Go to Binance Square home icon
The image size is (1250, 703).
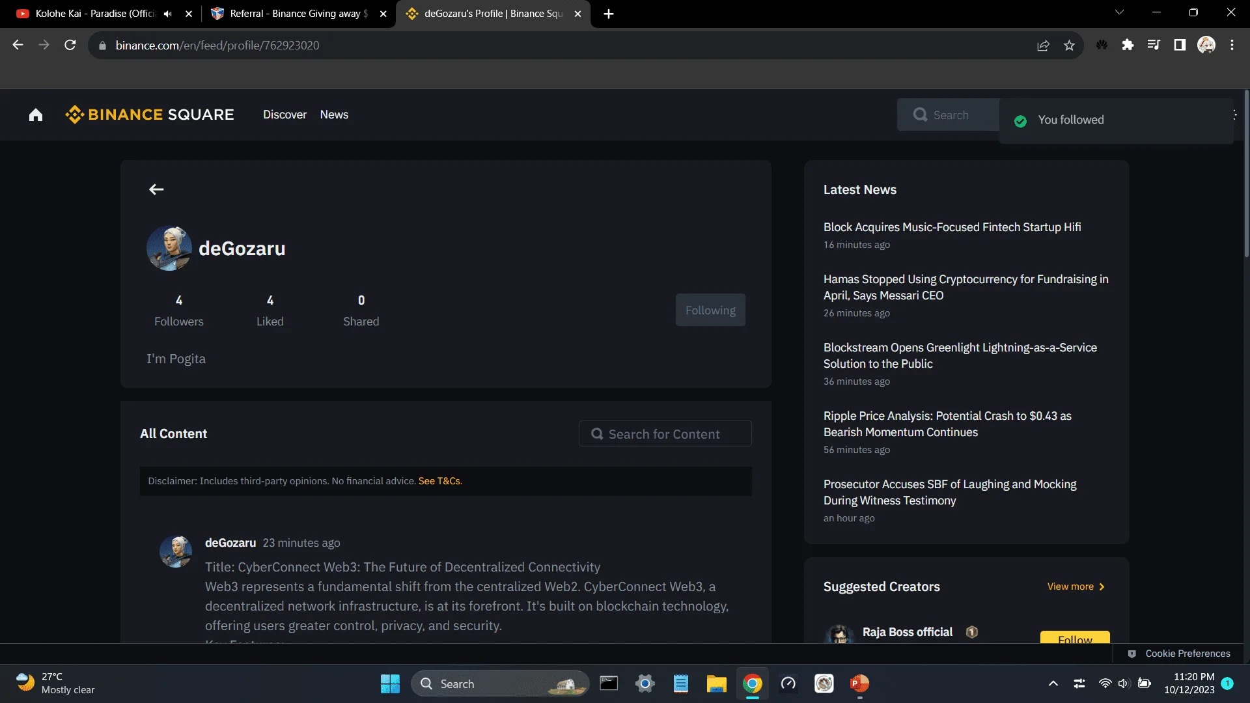click(36, 115)
